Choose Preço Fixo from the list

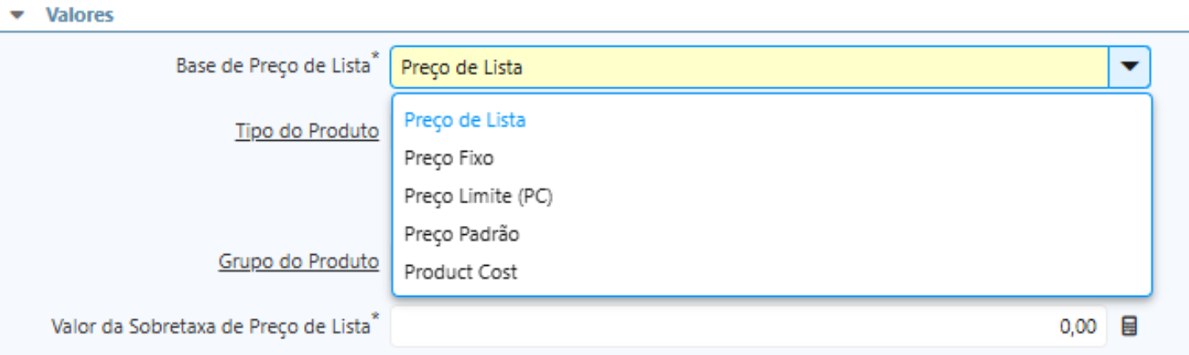point(448,157)
